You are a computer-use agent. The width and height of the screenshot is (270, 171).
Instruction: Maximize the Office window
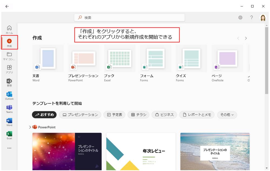coord(252,6)
